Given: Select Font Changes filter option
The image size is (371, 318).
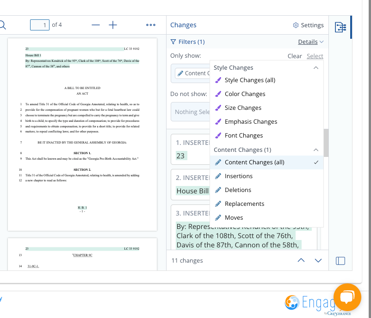Looking at the screenshot, I should pos(266,135).
